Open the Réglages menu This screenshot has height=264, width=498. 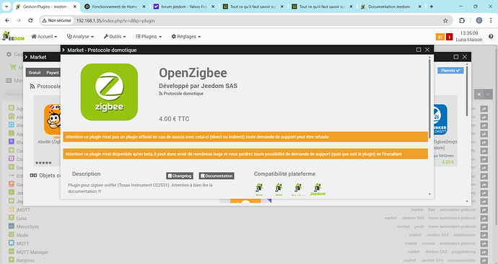186,37
